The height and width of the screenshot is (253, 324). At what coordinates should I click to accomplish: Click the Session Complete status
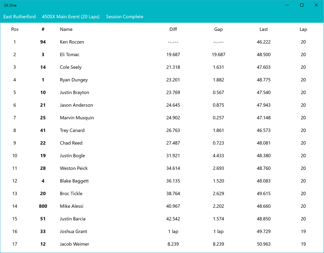[x=125, y=17]
